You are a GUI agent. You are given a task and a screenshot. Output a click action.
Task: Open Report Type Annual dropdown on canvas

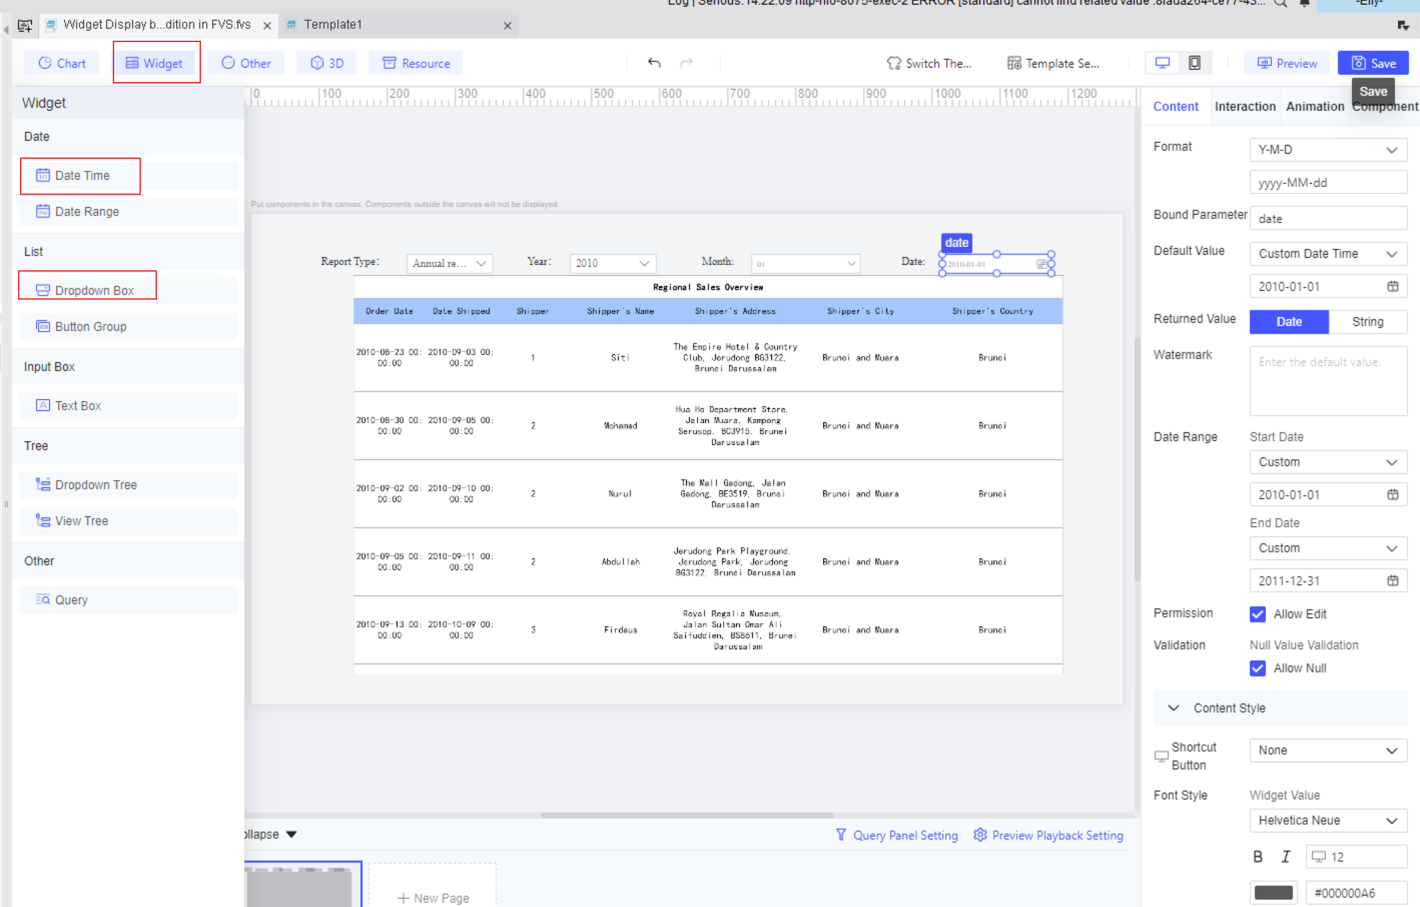point(449,264)
